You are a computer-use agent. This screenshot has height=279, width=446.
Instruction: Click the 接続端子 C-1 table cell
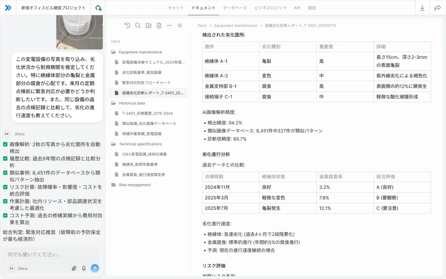coord(231,97)
